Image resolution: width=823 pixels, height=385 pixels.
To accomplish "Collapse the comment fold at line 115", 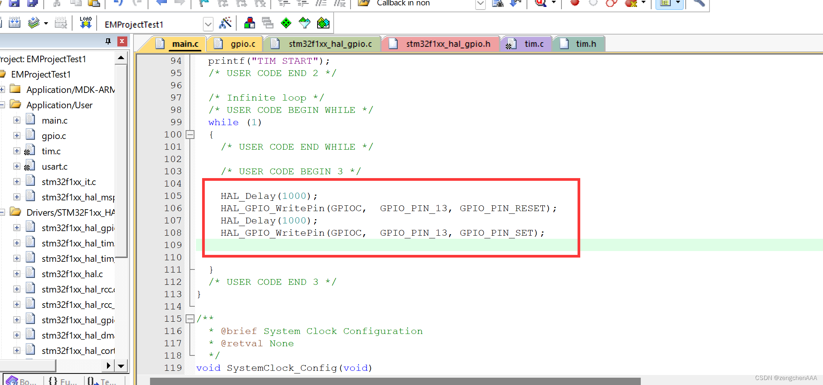I will (x=190, y=319).
